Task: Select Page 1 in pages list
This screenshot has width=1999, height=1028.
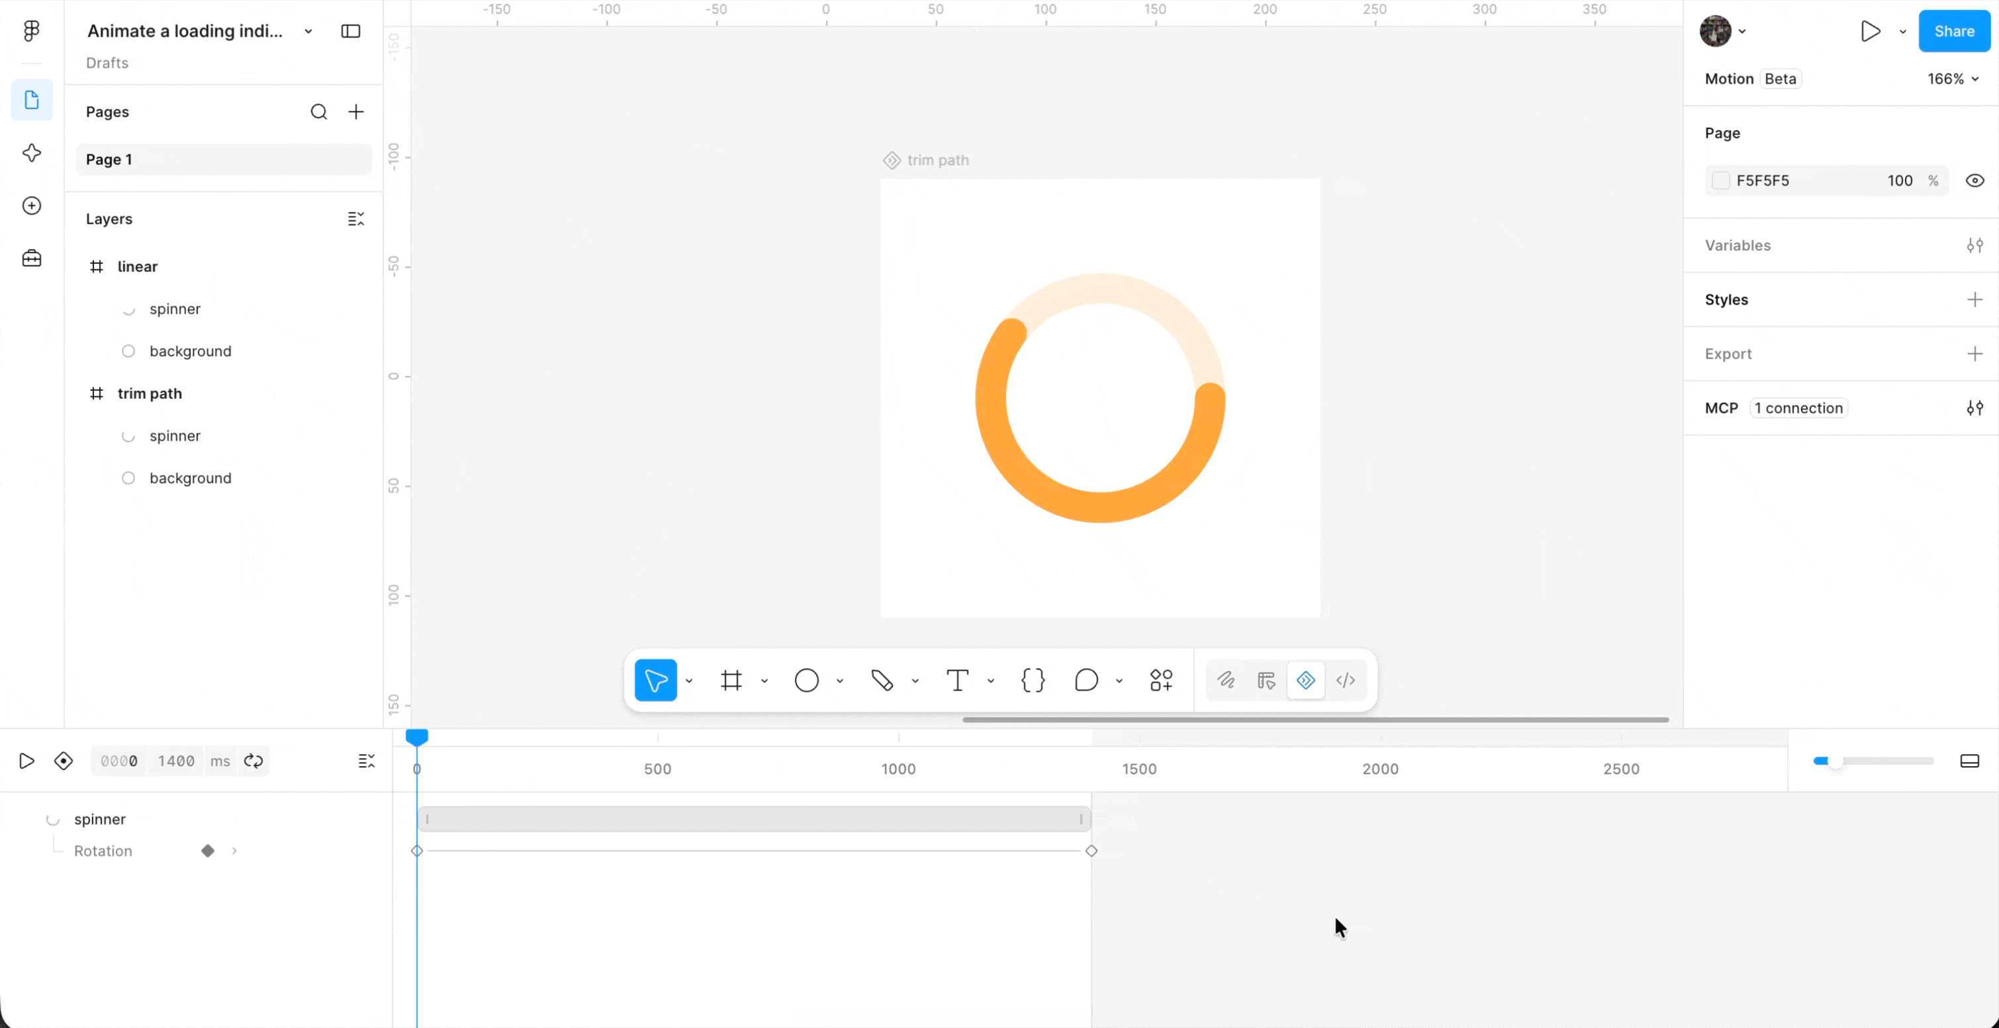Action: (x=224, y=159)
